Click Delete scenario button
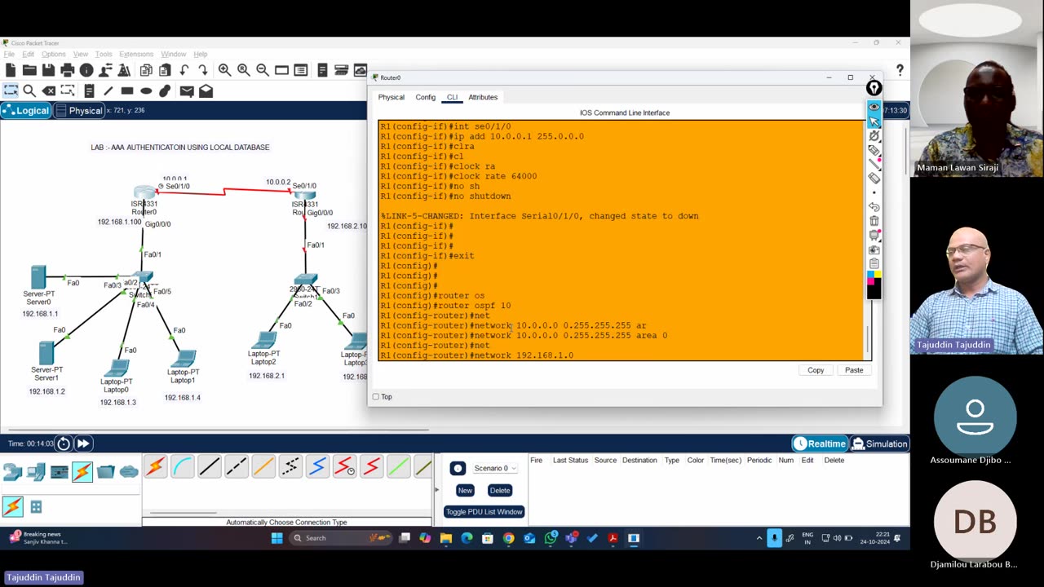 pyautogui.click(x=500, y=490)
